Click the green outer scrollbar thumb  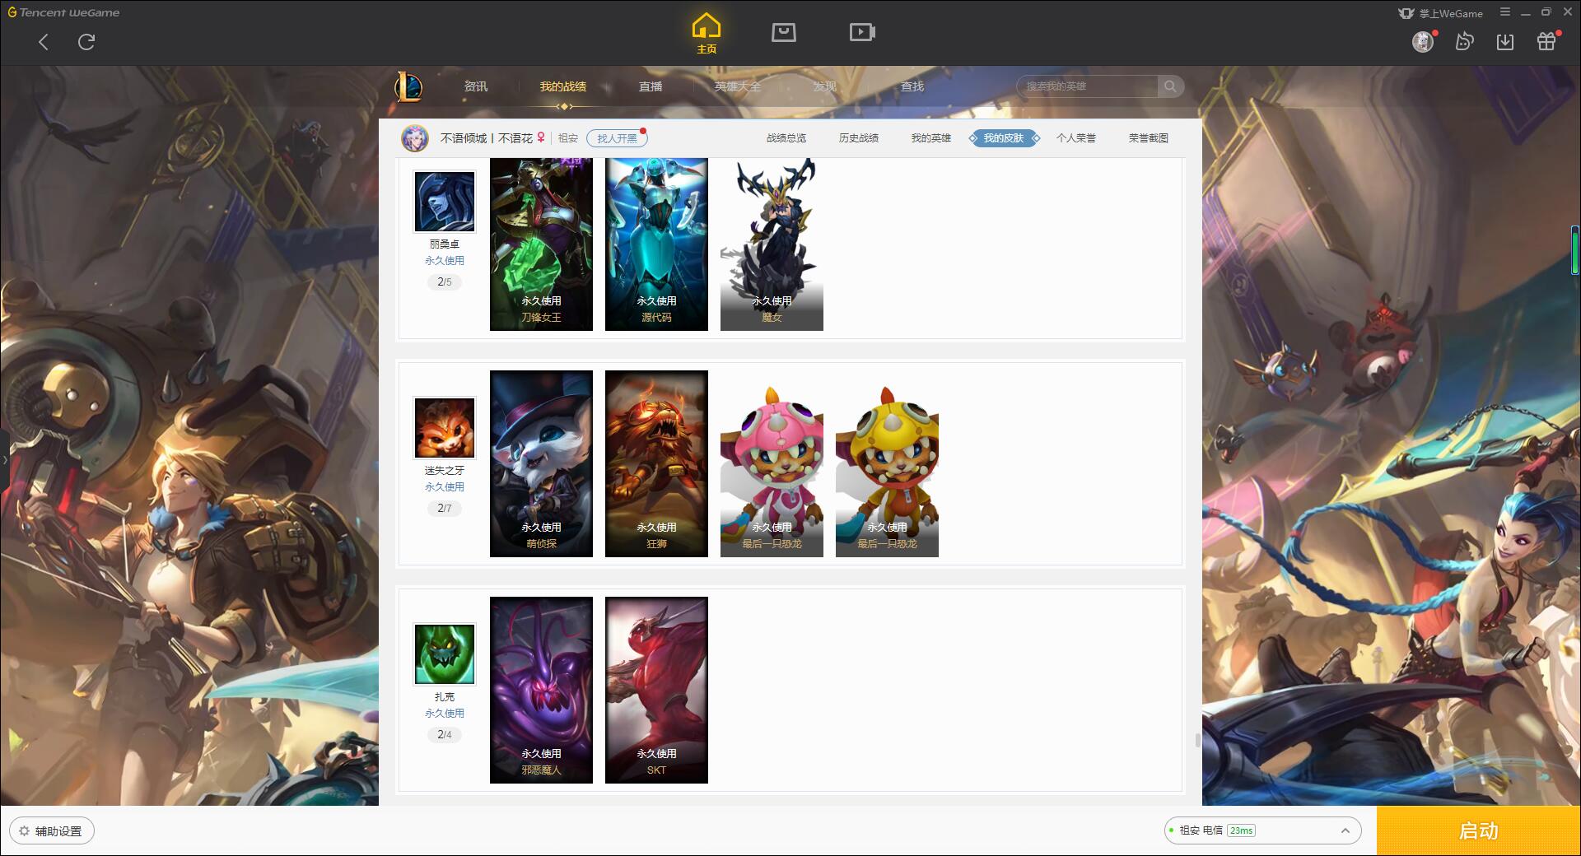pos(1575,249)
